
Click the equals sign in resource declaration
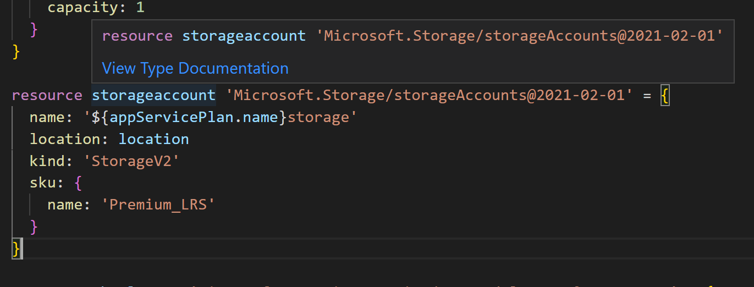click(647, 96)
